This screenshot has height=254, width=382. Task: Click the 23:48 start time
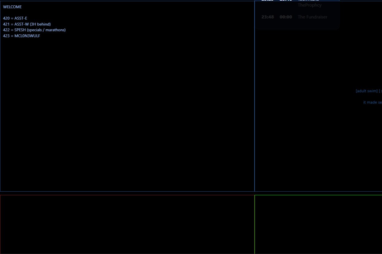pyautogui.click(x=267, y=17)
